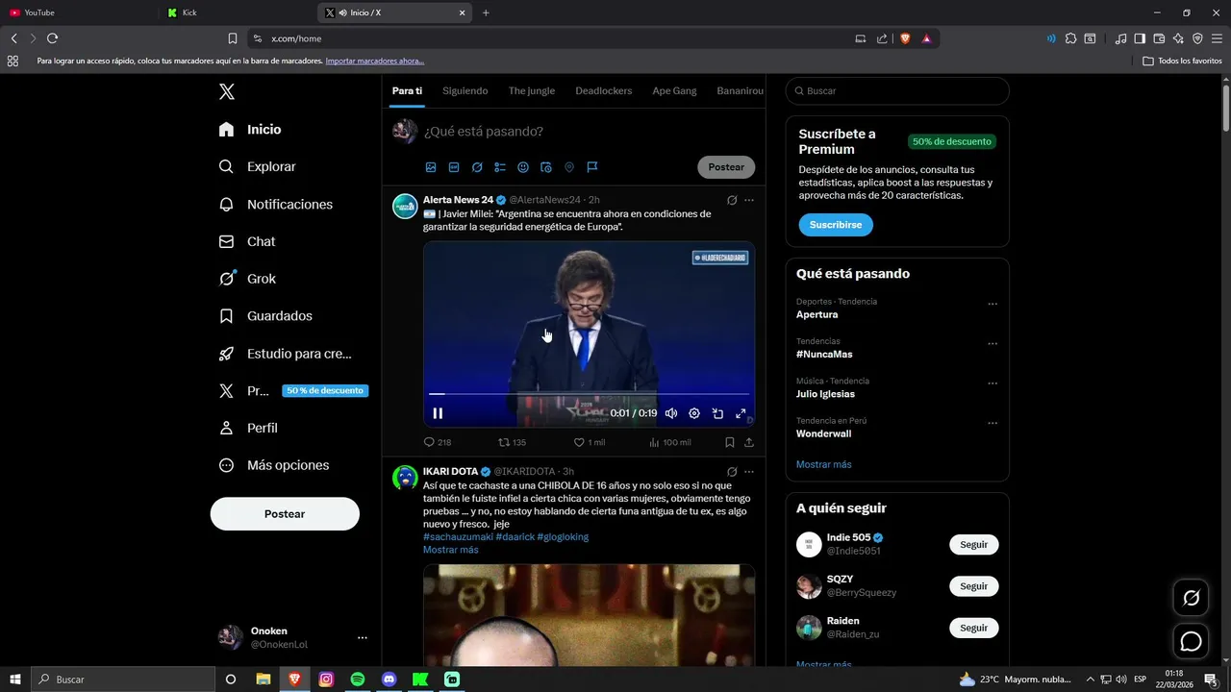
Task: Click the large Postear button in the sidebar
Action: [x=285, y=514]
